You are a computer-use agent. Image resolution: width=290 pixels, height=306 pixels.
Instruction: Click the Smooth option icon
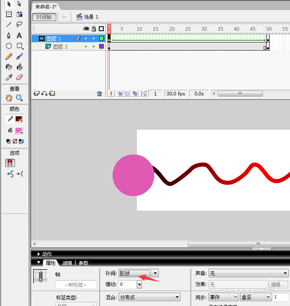pyautogui.click(x=10, y=174)
